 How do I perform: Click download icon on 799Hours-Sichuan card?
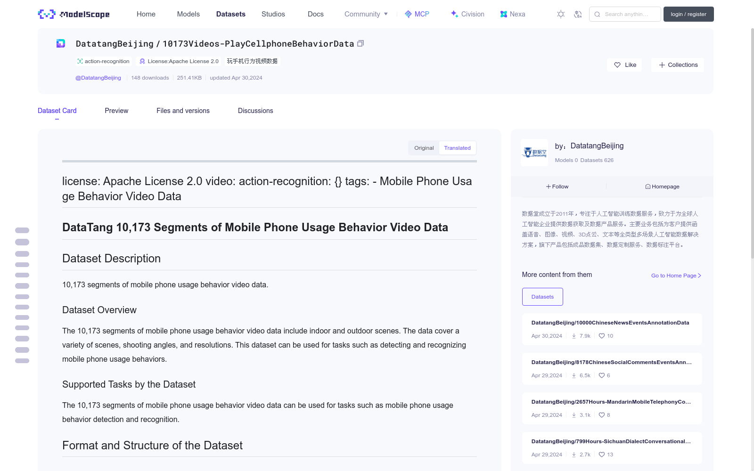574,455
